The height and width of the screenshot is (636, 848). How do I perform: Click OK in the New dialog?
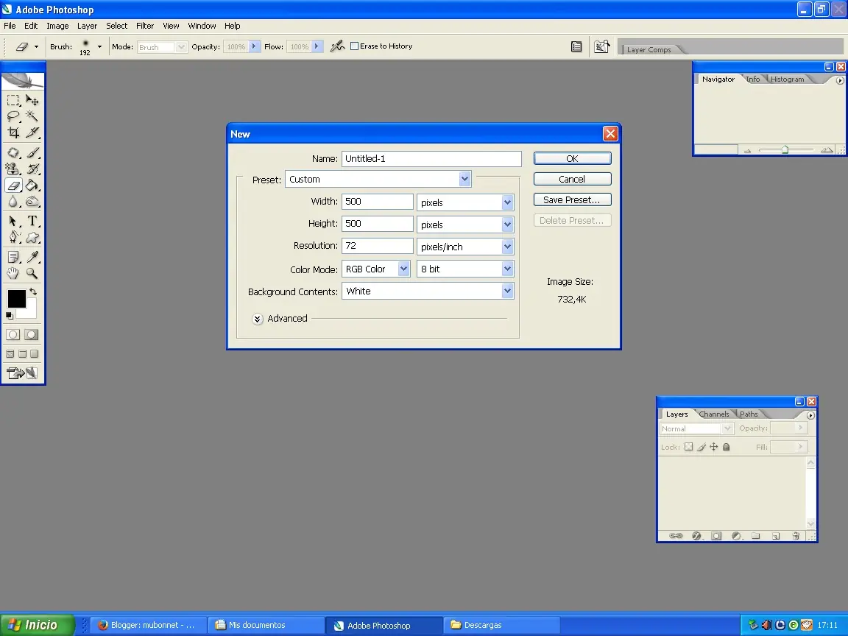pos(572,158)
